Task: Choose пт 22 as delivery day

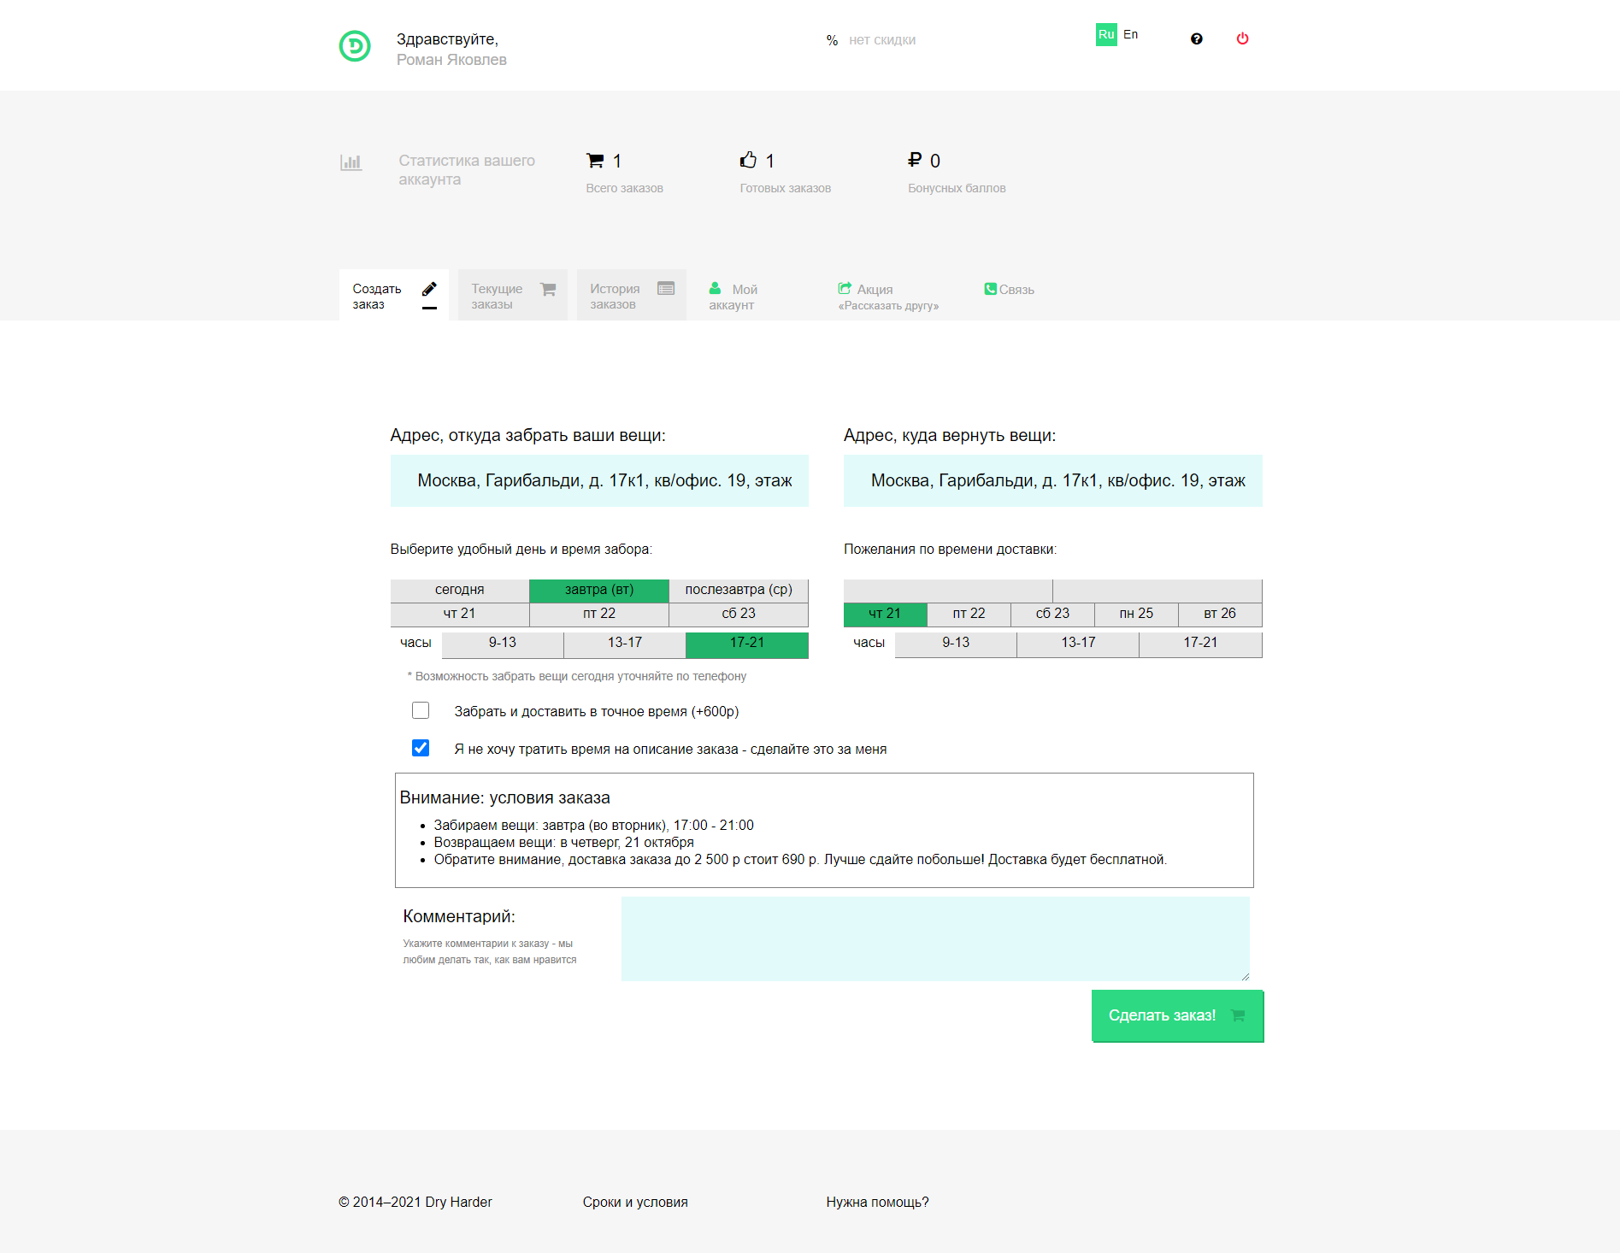Action: [x=969, y=614]
